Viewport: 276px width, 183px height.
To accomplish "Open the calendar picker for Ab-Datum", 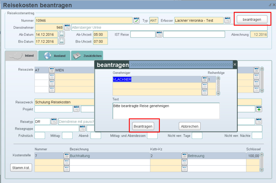I will coord(62,34).
